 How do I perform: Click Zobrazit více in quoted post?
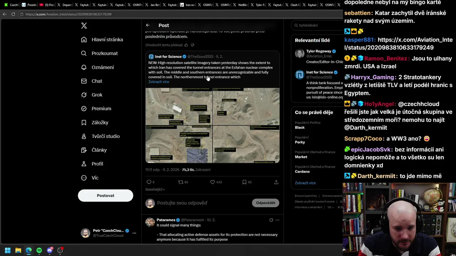tap(159, 82)
